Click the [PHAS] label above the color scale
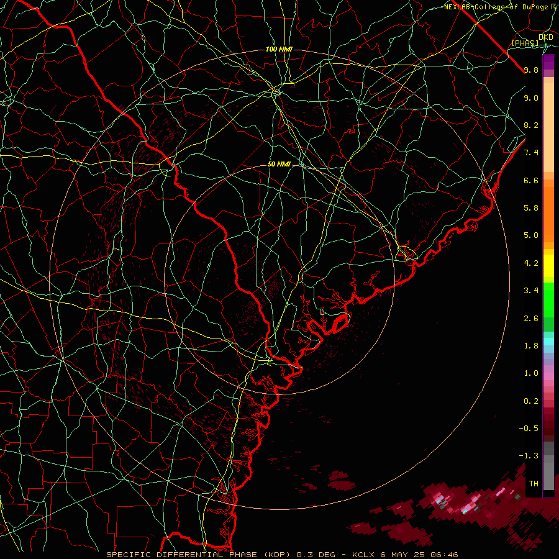 point(525,43)
